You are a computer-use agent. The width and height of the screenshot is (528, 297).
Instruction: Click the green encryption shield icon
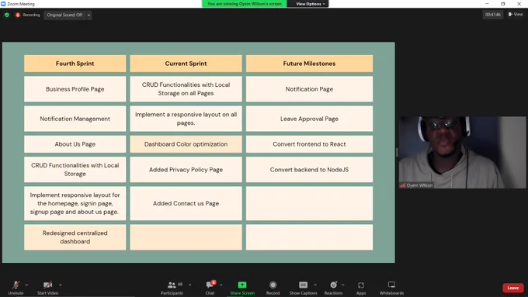(7, 15)
